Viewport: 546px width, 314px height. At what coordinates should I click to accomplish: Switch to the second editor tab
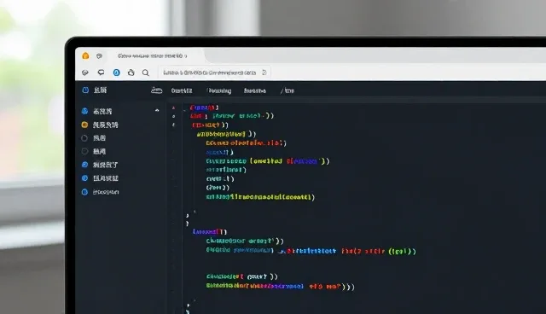tap(219, 90)
